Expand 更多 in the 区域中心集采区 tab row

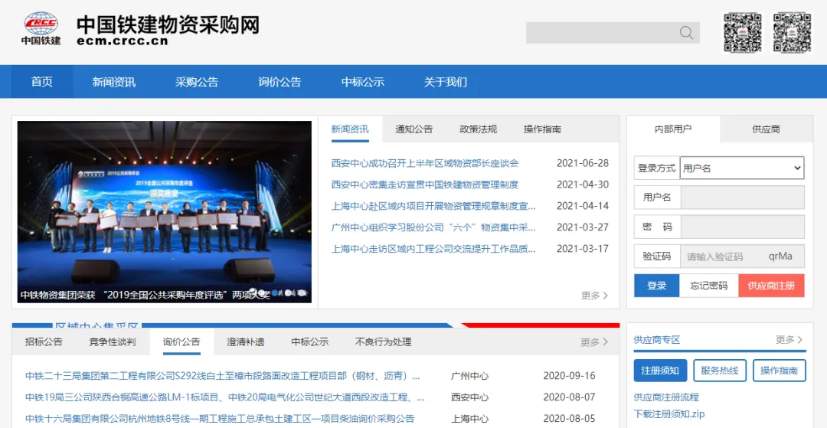point(594,342)
